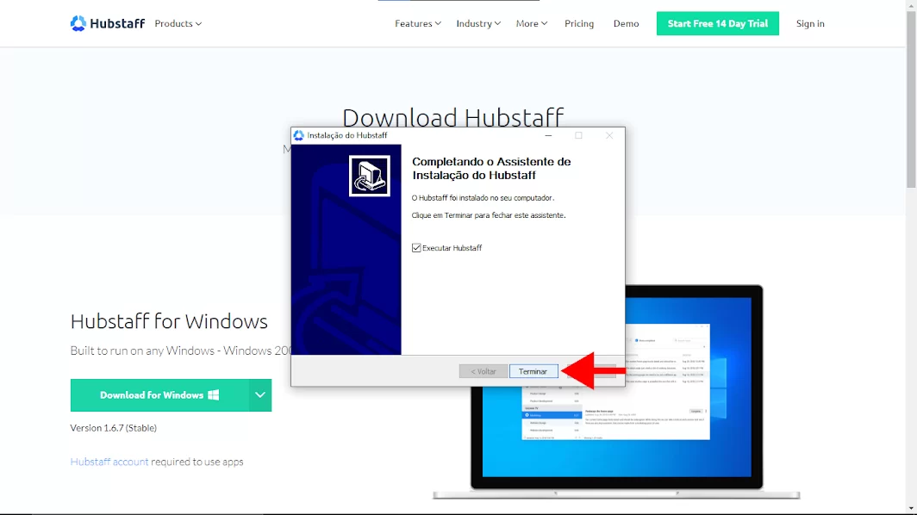Uncheck the Executar Hubstaff checkbox

coord(417,248)
